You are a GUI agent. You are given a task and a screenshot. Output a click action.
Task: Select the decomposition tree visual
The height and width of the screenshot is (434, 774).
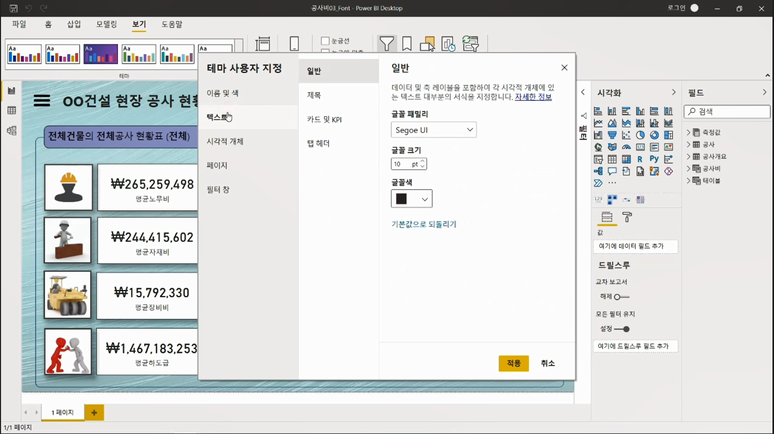pos(598,171)
